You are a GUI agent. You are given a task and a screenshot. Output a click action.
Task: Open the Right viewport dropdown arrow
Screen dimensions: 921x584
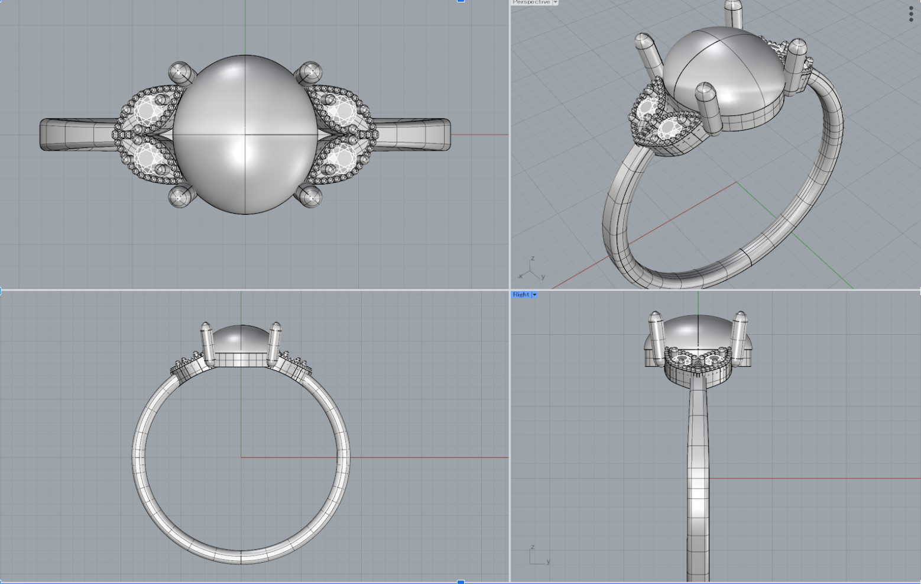click(x=534, y=294)
